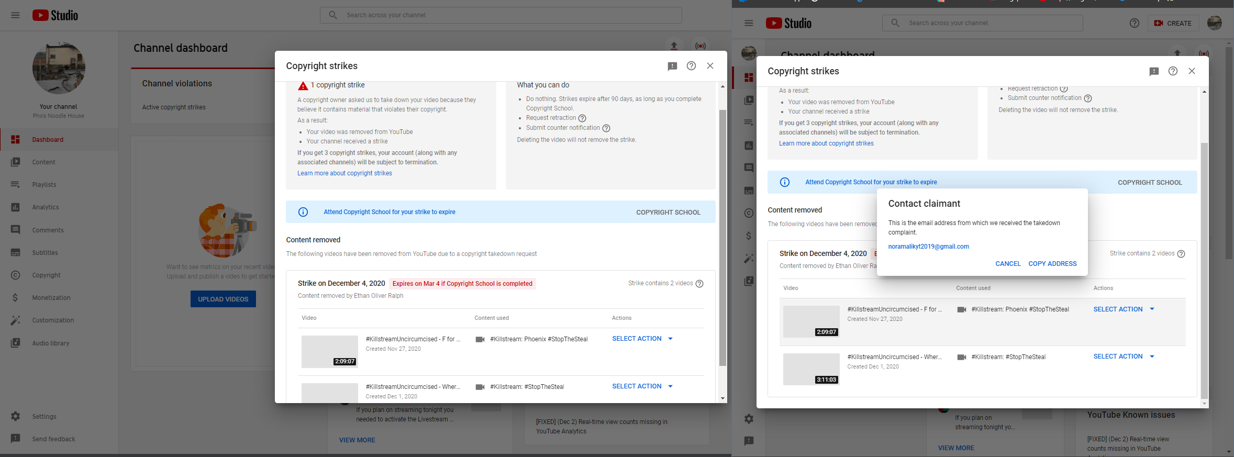Send feedback icon in left Copyright strikes dialog

tap(673, 66)
